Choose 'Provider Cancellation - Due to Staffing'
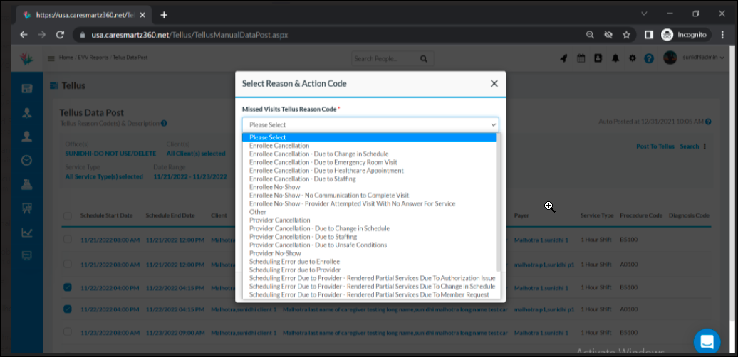The image size is (738, 357). click(x=303, y=237)
